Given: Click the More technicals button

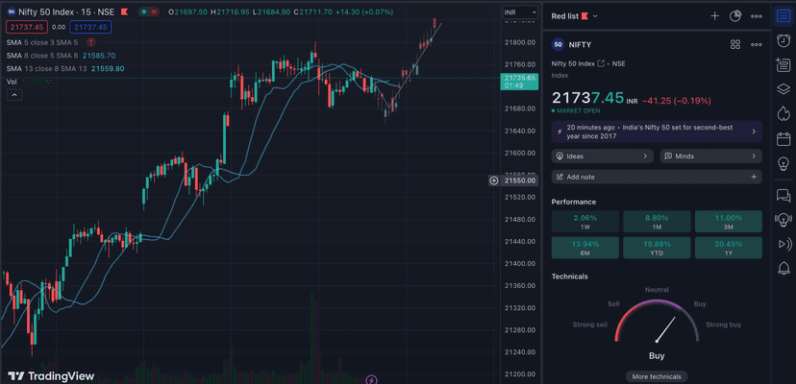Looking at the screenshot, I should 657,376.
